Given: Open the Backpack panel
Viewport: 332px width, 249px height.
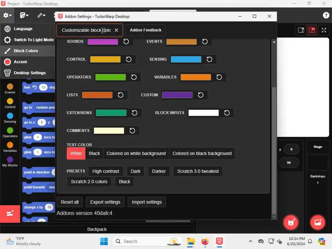Looking at the screenshot, I should [97, 229].
